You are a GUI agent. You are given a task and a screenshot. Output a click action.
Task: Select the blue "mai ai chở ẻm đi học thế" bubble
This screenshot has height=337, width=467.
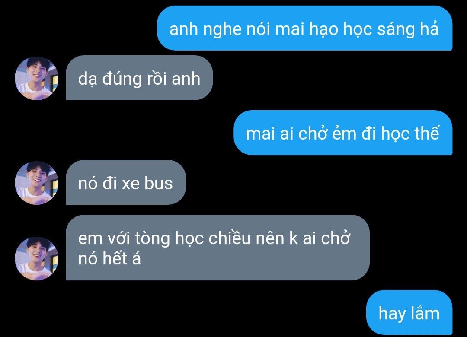tap(343, 133)
